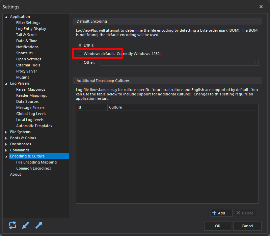Collapse the Log Parsers tree node

click(x=6, y=84)
